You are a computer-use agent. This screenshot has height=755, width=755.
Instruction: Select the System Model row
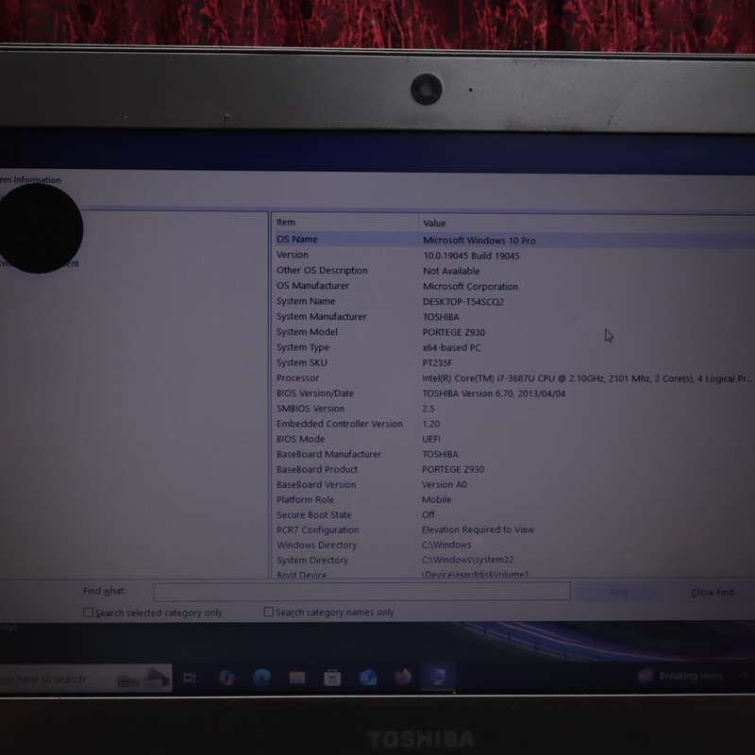(x=513, y=332)
